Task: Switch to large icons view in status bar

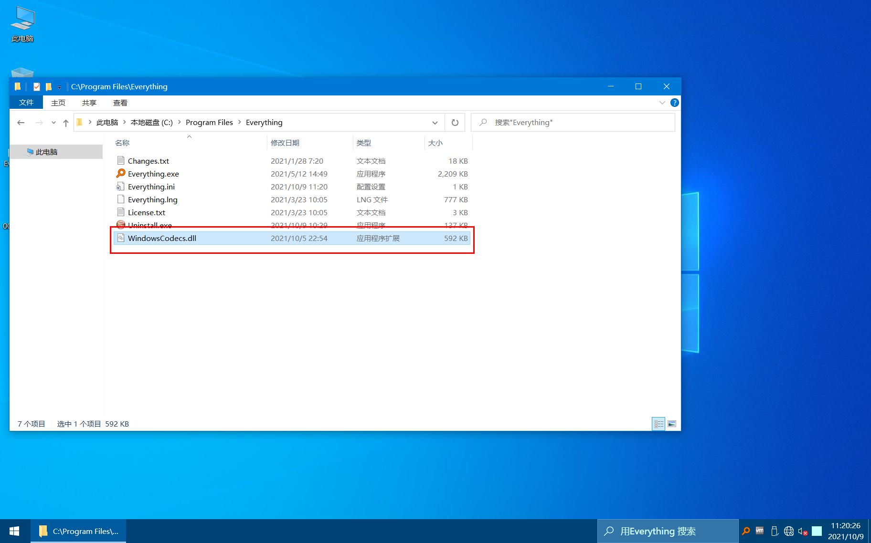Action: tap(672, 424)
